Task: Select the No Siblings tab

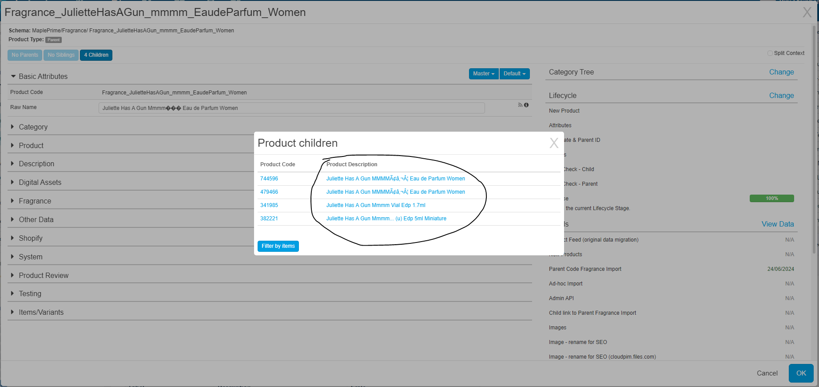Action: 61,55
